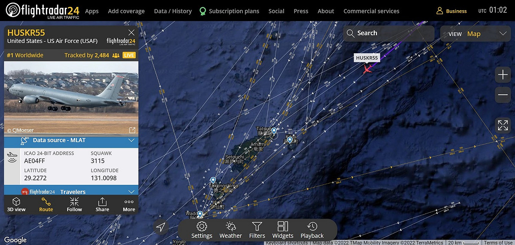Screen dimensions: 515x245
Task: Follow the aircraft
Action: click(74, 205)
